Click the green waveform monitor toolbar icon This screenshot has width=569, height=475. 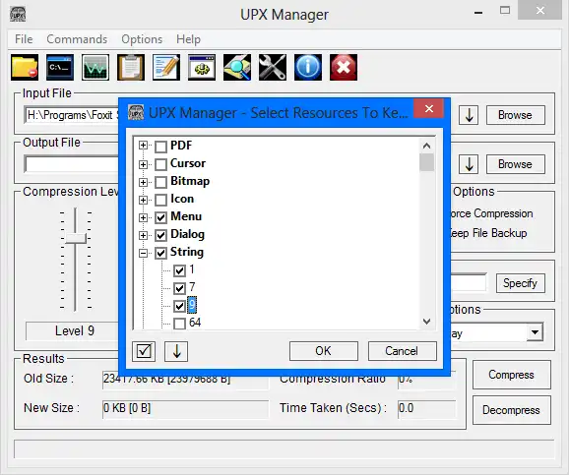(95, 68)
